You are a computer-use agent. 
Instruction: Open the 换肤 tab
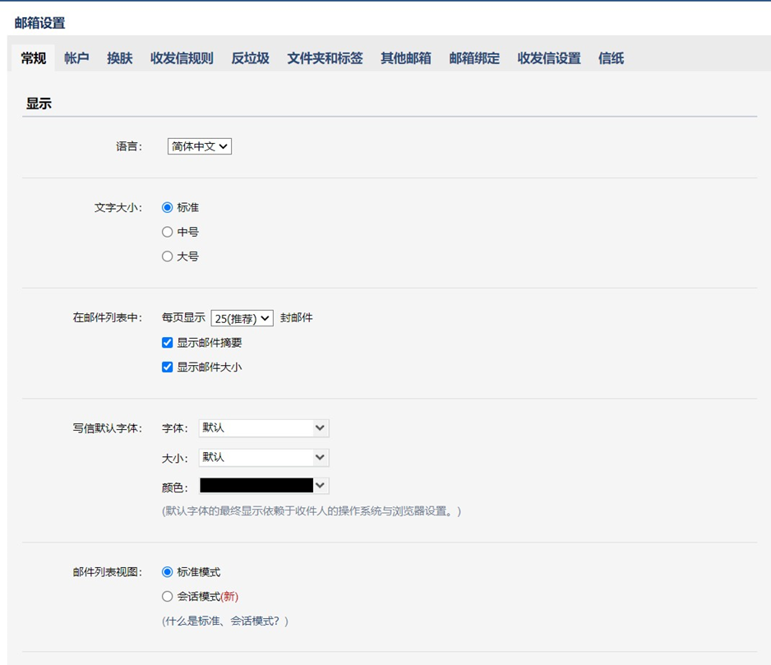click(x=119, y=58)
